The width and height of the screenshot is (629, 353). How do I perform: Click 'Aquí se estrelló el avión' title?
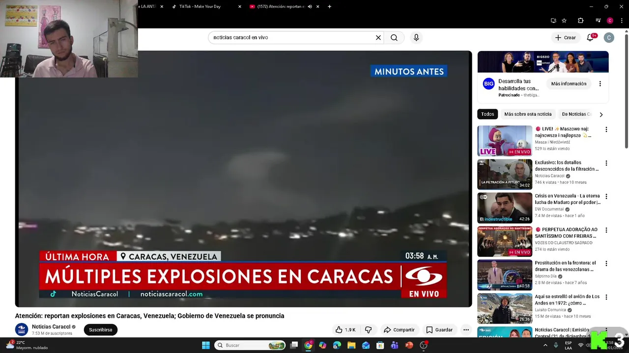coord(567,300)
